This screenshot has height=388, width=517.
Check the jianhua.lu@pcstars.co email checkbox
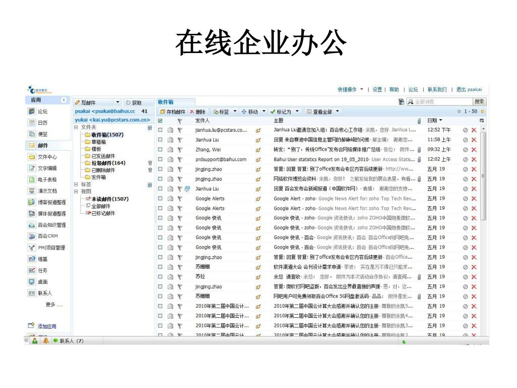click(x=160, y=130)
